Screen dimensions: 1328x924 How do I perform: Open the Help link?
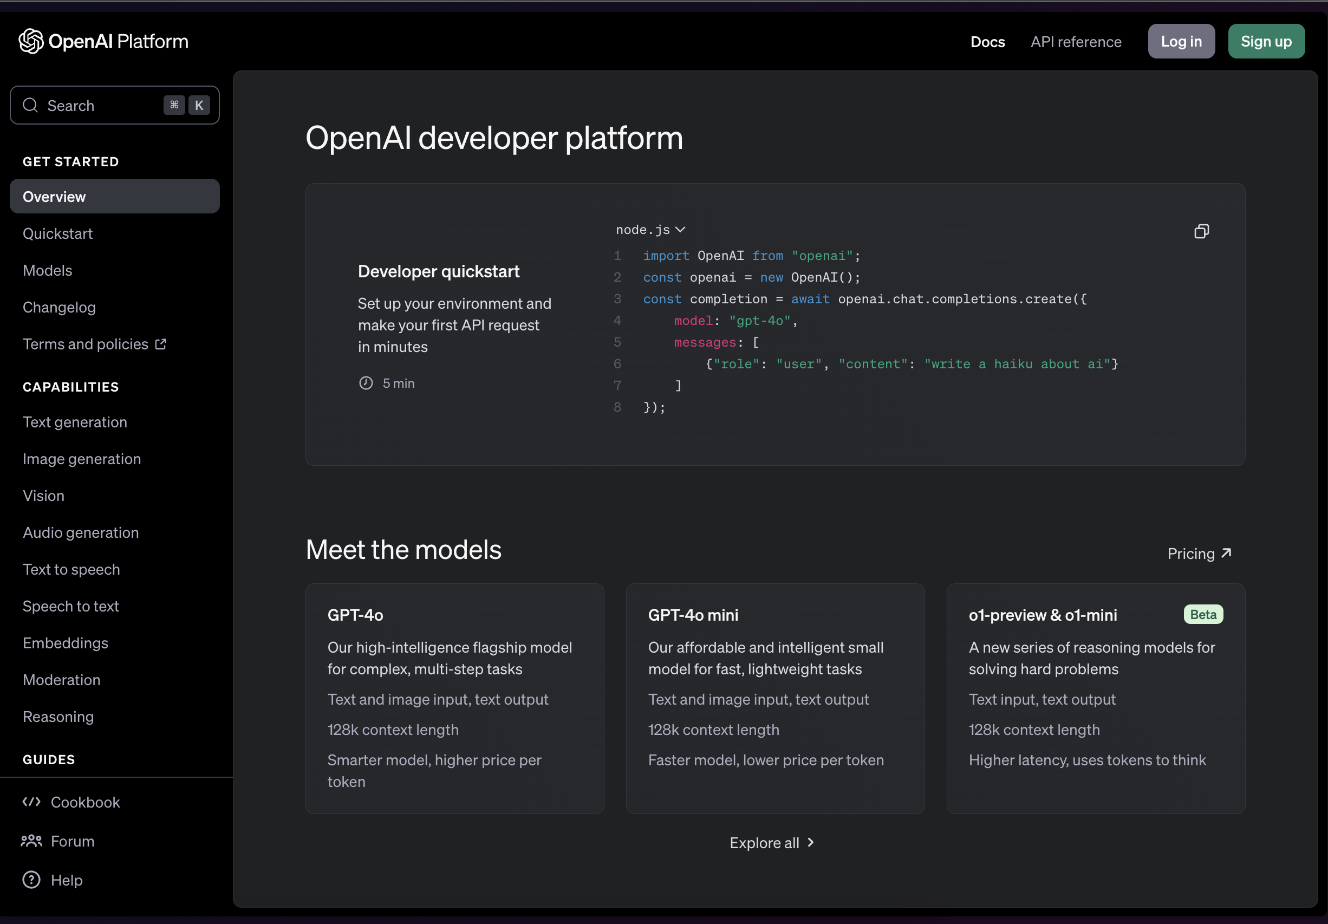click(53, 880)
